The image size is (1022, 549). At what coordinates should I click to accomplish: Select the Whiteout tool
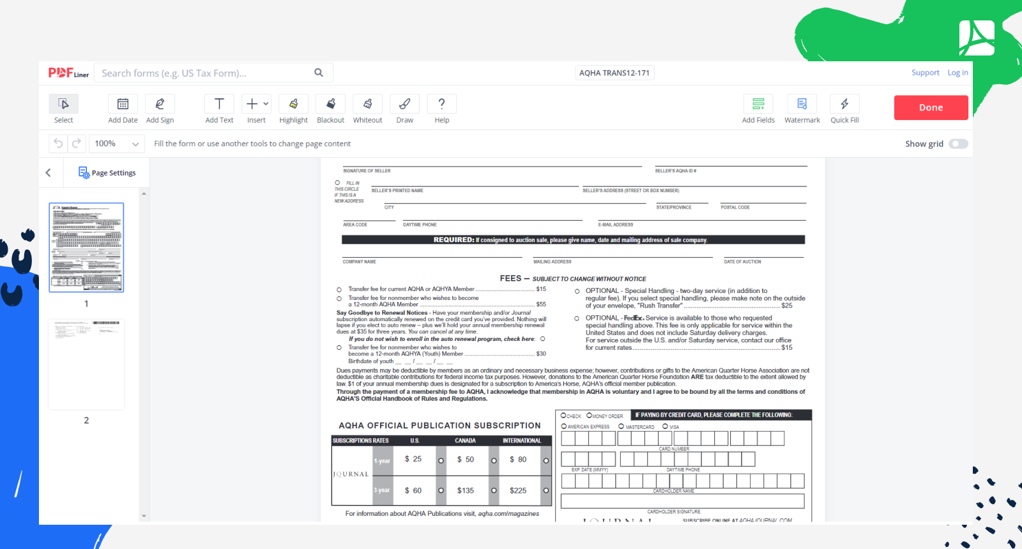367,104
